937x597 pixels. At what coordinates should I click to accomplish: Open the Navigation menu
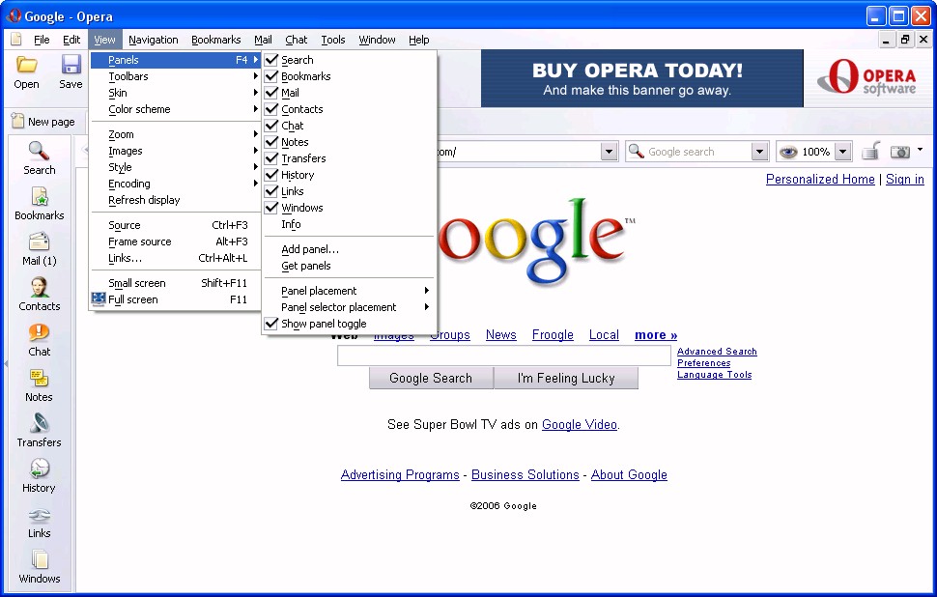pyautogui.click(x=153, y=40)
